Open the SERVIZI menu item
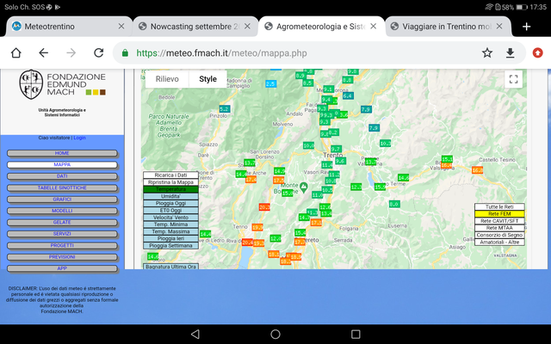This screenshot has height=344, width=551. tap(62, 234)
